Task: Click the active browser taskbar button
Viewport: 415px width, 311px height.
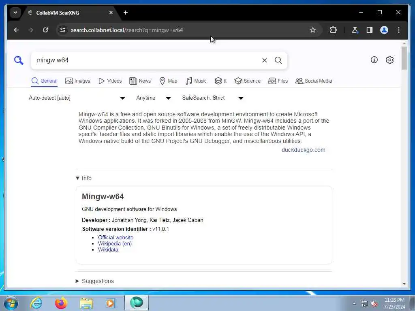Action: [137, 303]
